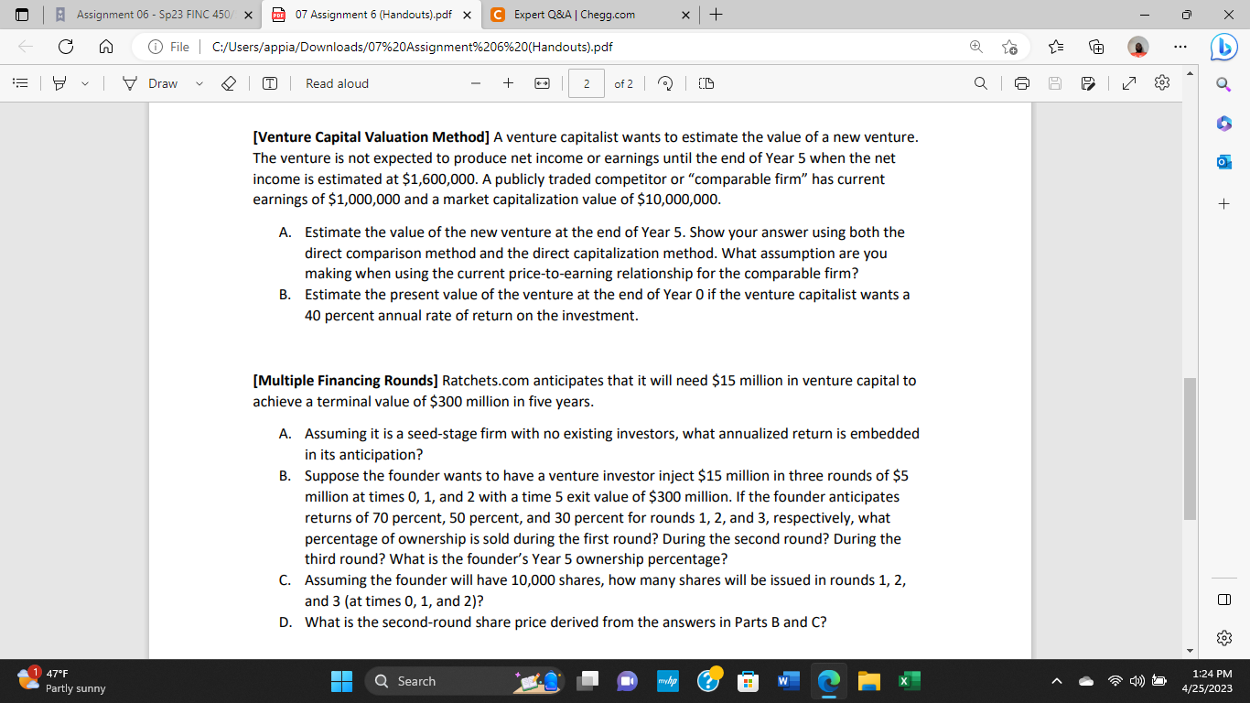Click the zoom in plus button
1250x703 pixels.
(508, 82)
